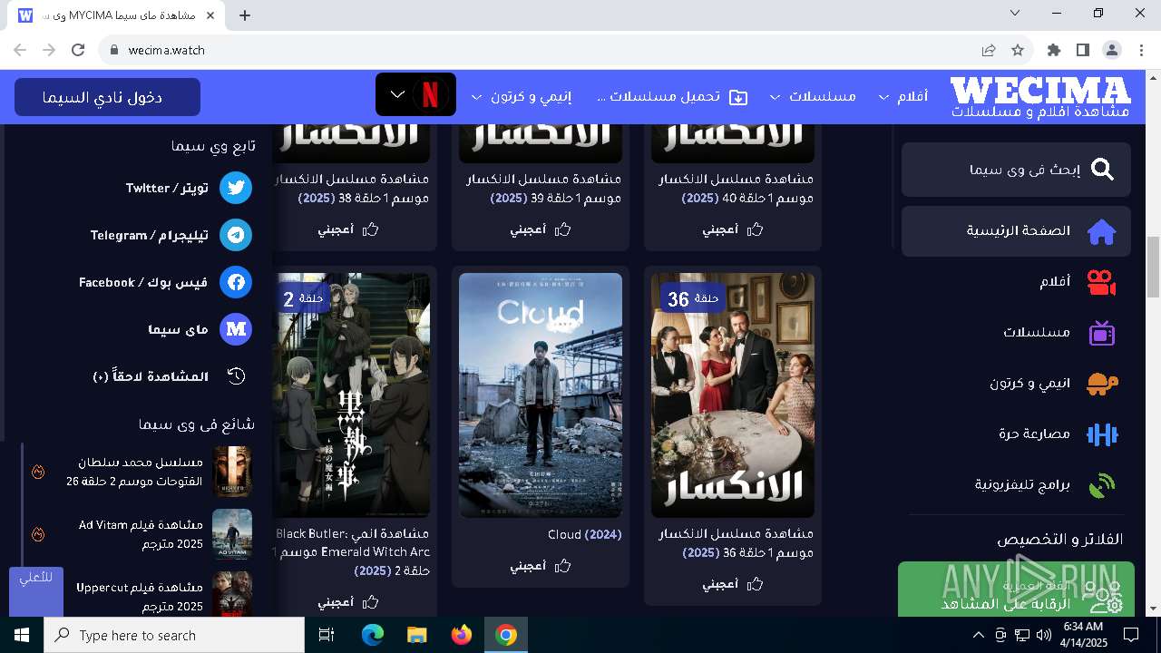Click the الرقابة على المشاهد button
The height and width of the screenshot is (653, 1161).
(1016, 590)
